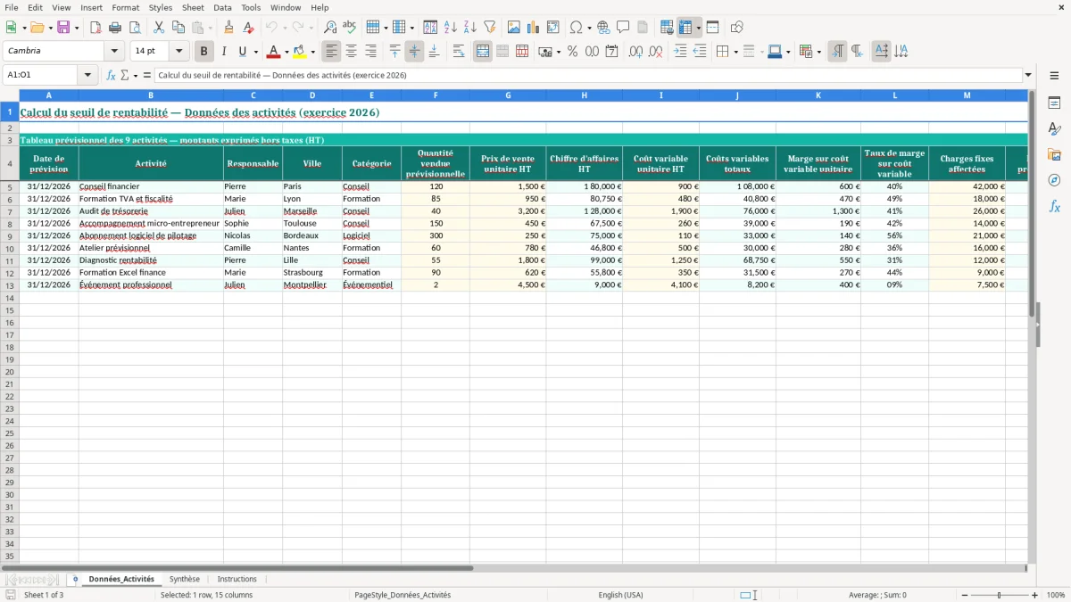Expand the Borders dropdown arrow
The height and width of the screenshot is (602, 1071).
click(x=735, y=52)
